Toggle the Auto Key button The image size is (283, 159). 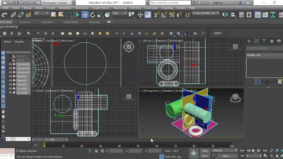(x=205, y=151)
